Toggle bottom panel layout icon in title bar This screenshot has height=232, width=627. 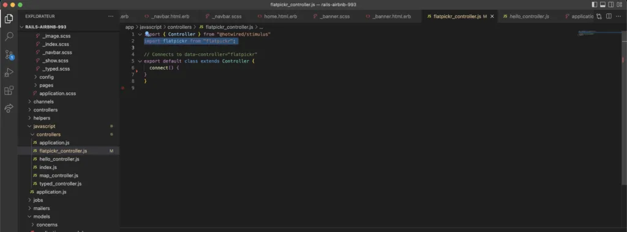pos(603,4)
